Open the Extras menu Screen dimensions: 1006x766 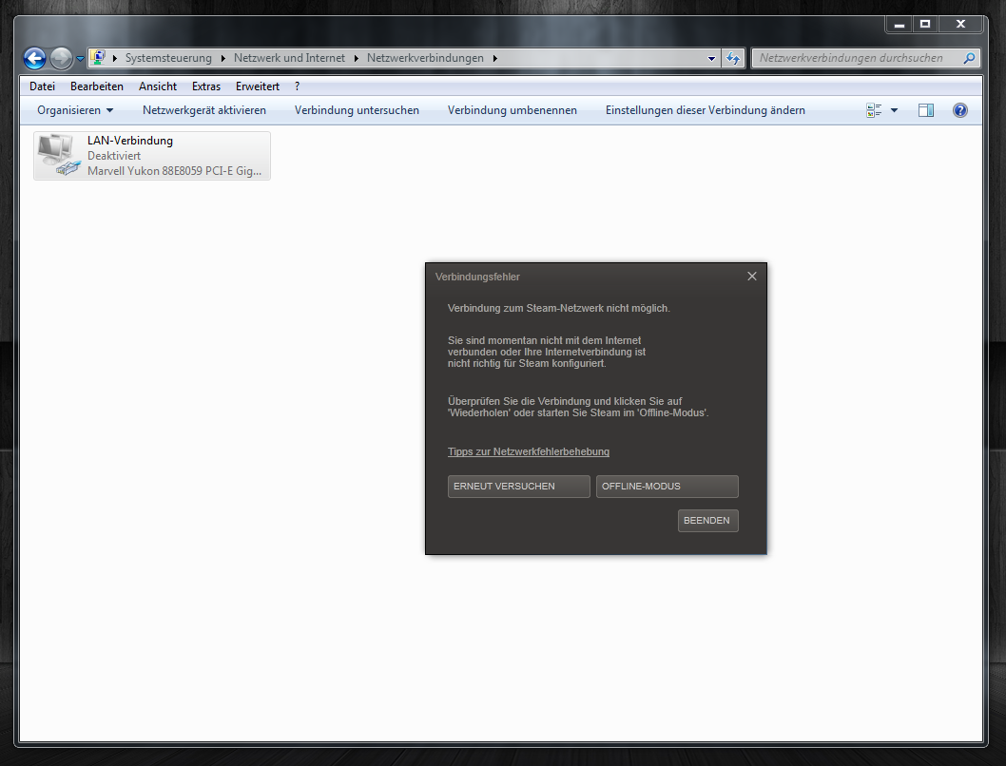(x=206, y=86)
